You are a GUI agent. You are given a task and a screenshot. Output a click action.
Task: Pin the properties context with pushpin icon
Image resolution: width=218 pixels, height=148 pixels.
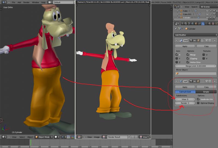click(x=176, y=29)
